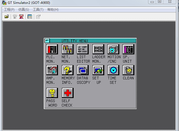The height and width of the screenshot is (131, 179).
Task: Show MEMORY INFO. screen
Action: click(67, 71)
